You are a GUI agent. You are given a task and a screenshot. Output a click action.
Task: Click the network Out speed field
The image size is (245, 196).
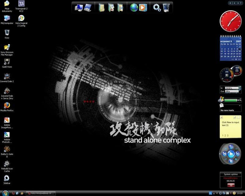[232, 91]
